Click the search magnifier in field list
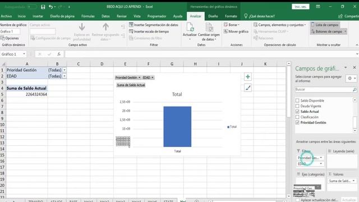The width and height of the screenshot is (359, 202). 354,90
